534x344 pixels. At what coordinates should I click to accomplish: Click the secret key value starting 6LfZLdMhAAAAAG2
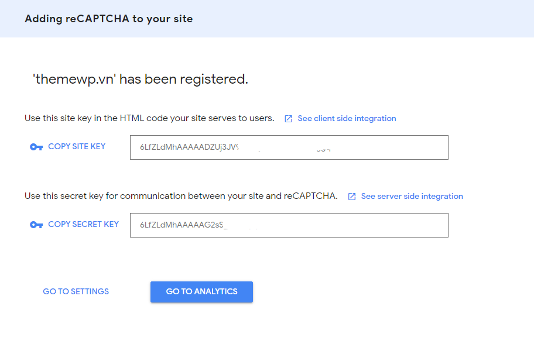(x=183, y=225)
